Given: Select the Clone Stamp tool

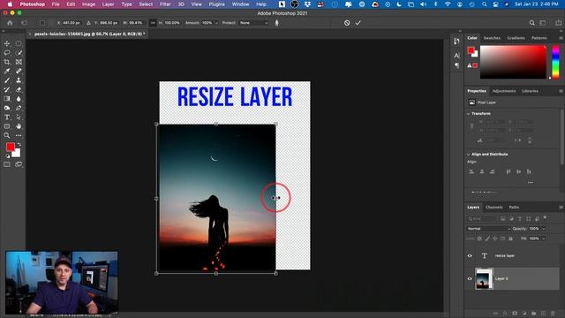Looking at the screenshot, I should (x=19, y=80).
